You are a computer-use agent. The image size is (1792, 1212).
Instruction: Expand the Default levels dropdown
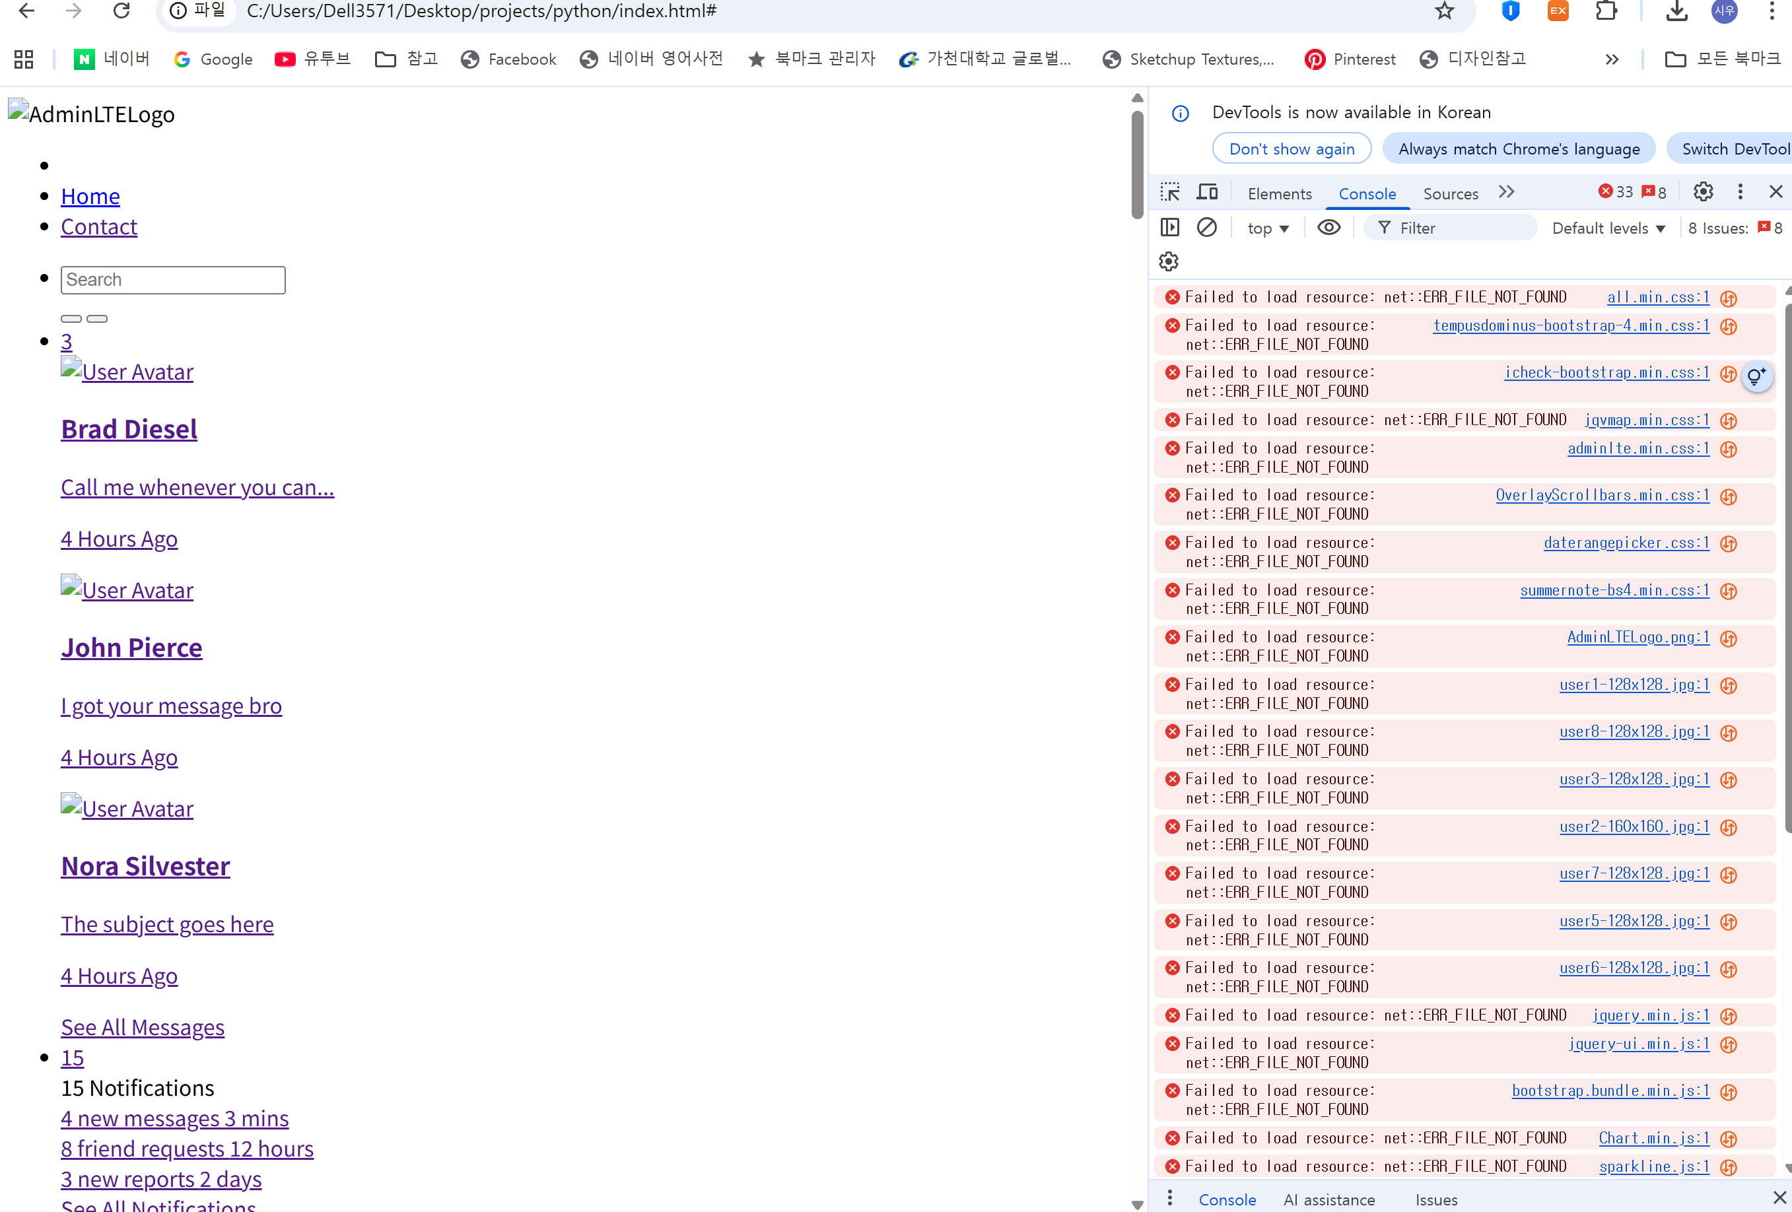click(x=1608, y=228)
